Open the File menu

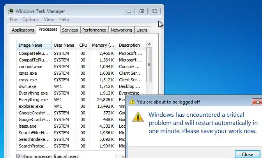click(13, 19)
